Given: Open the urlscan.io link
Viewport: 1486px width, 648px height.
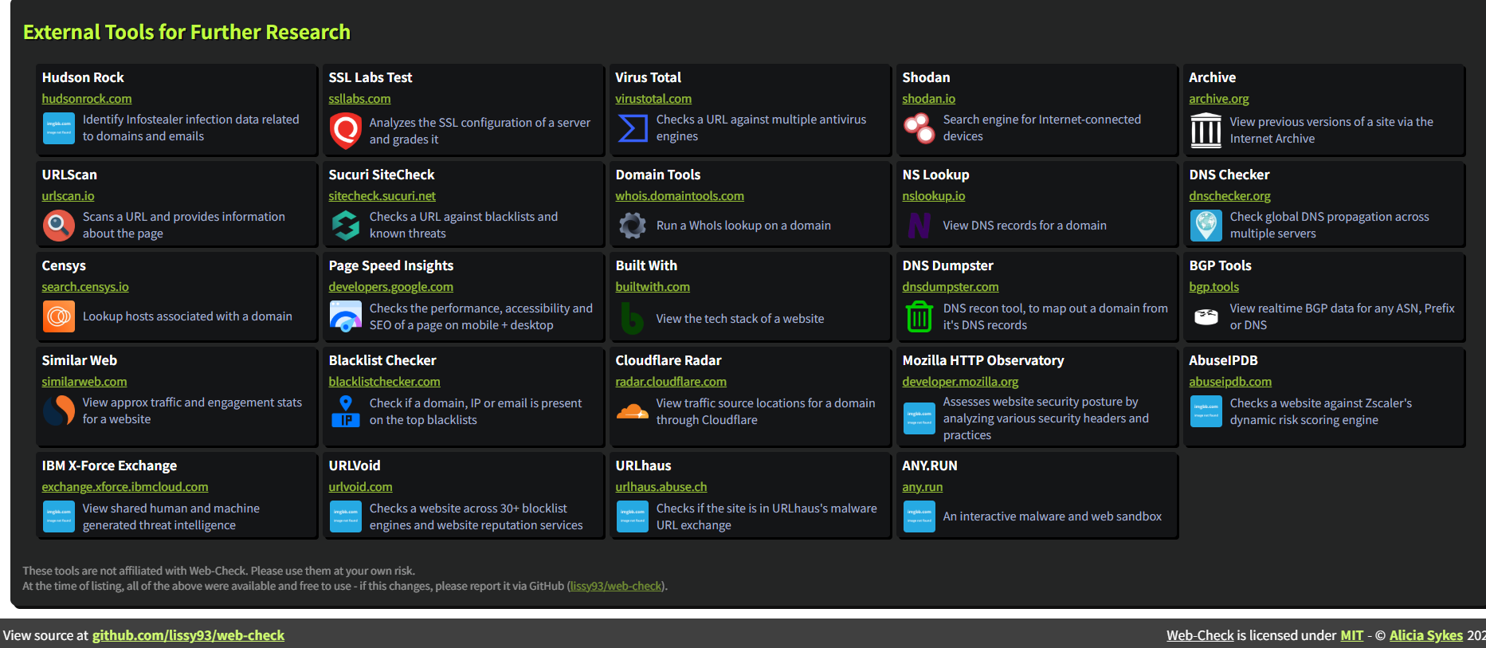Looking at the screenshot, I should click(x=68, y=196).
